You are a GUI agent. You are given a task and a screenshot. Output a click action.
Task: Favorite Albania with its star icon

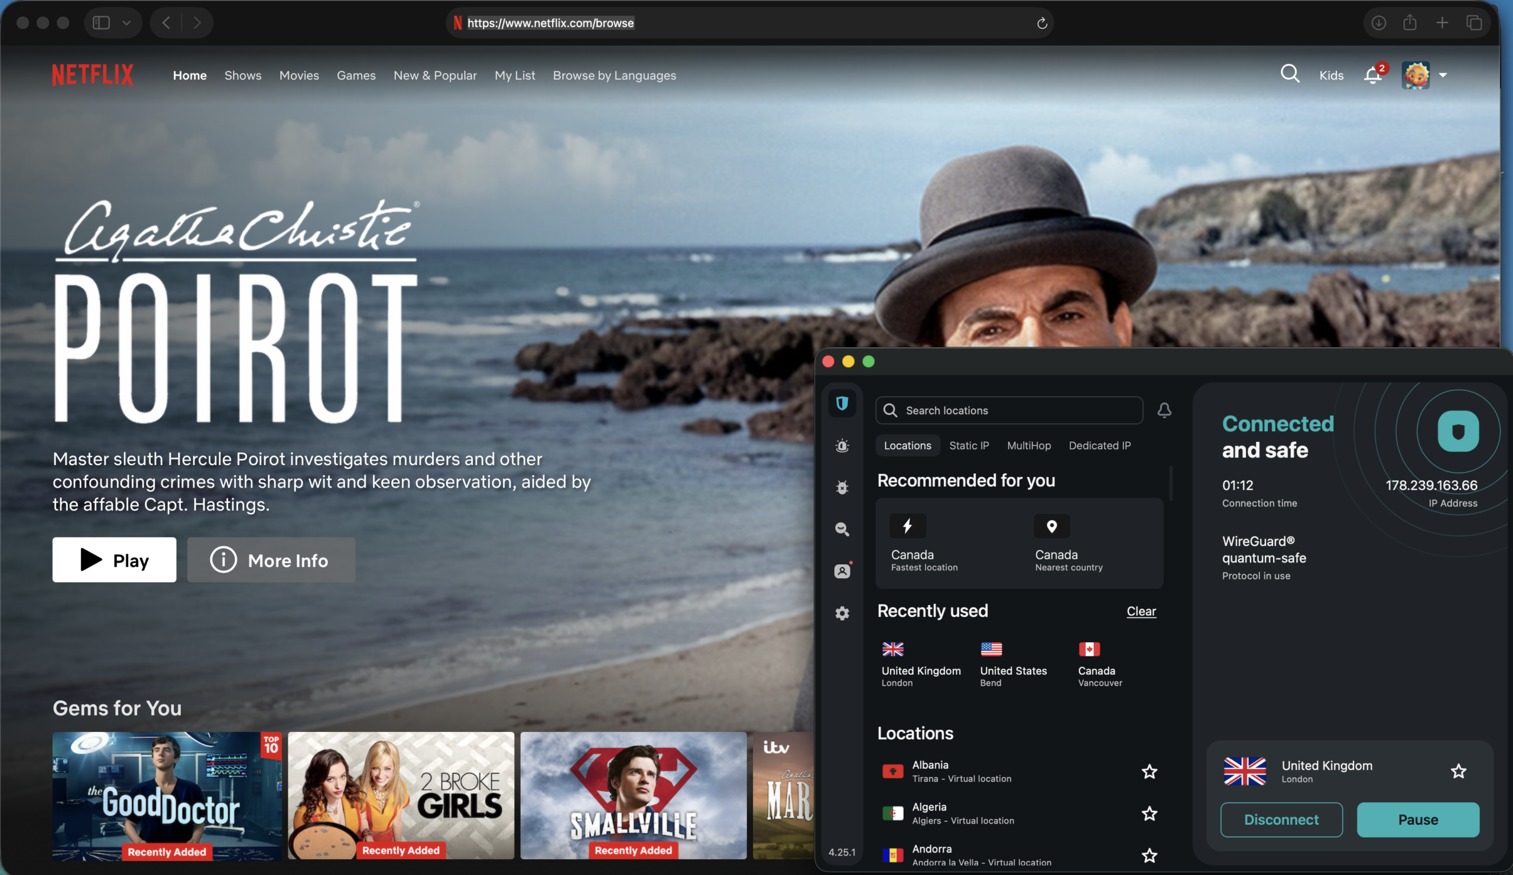(x=1149, y=771)
